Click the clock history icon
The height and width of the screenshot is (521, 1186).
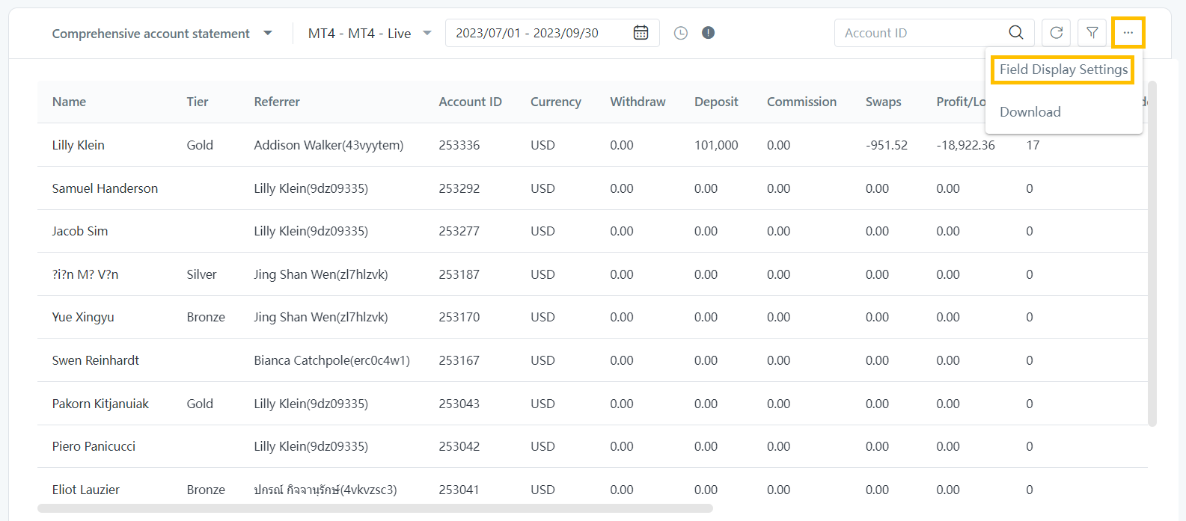pos(680,33)
